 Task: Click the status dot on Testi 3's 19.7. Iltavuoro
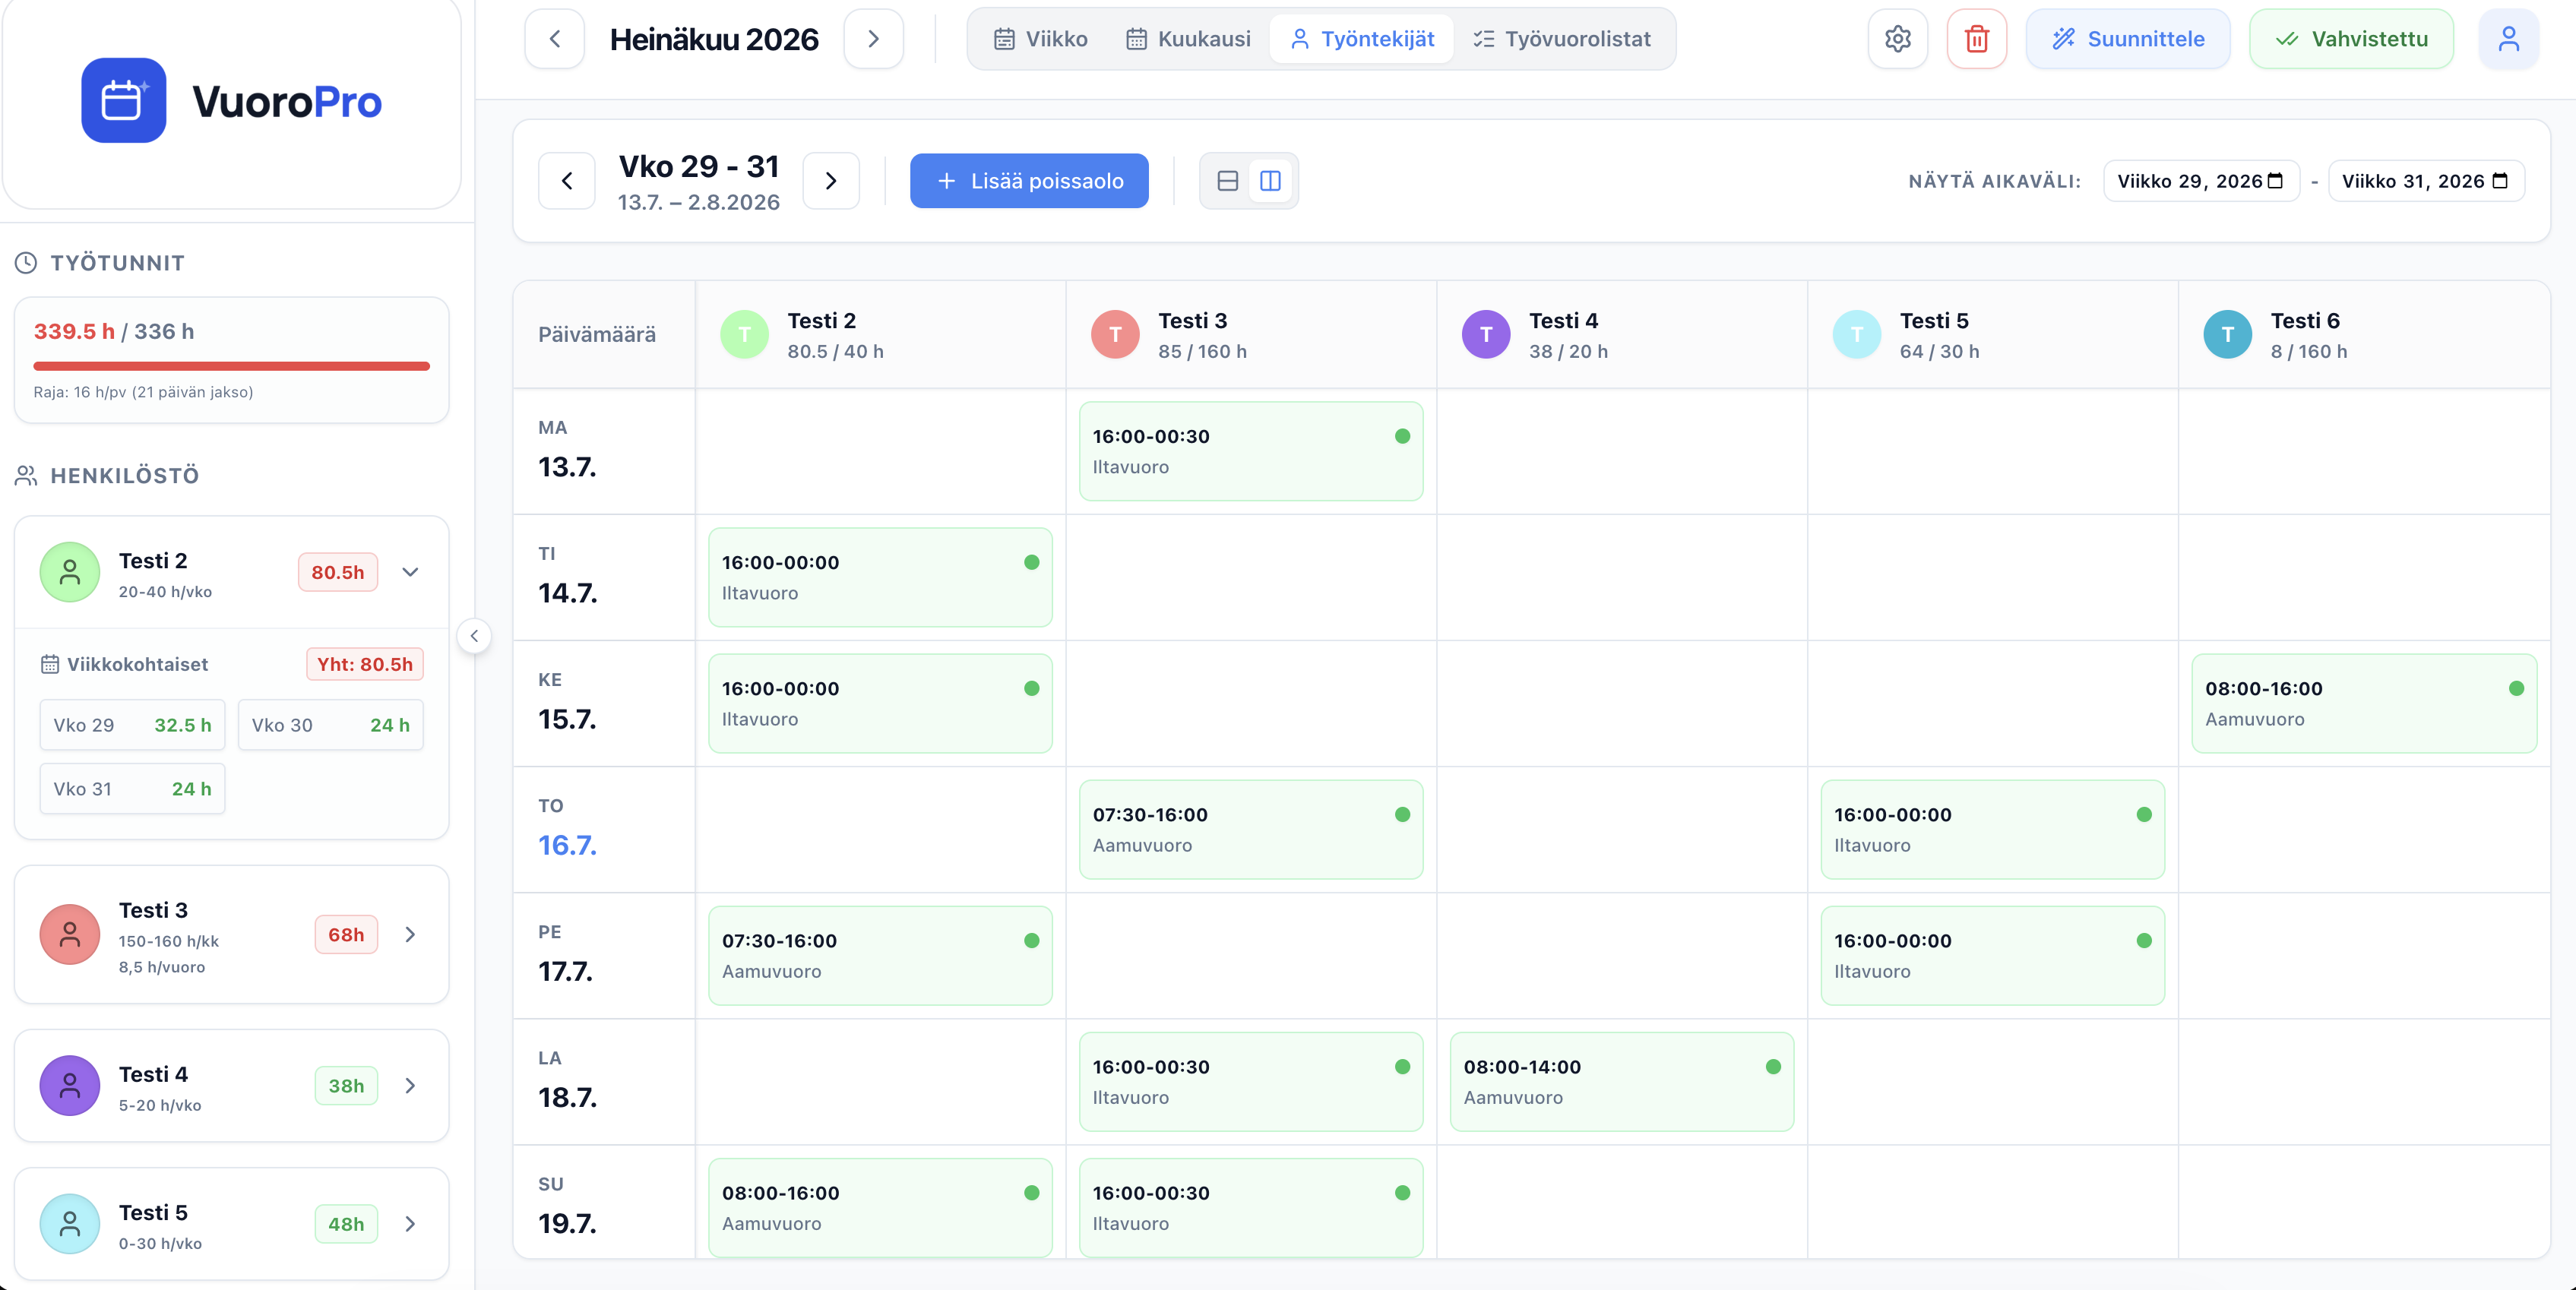point(1402,1193)
